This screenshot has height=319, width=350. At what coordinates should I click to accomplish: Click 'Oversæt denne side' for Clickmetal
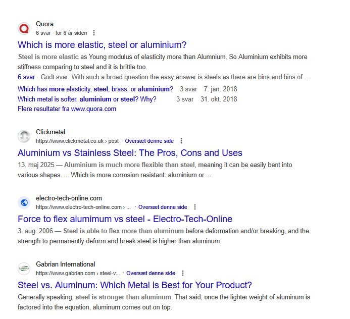click(x=149, y=141)
